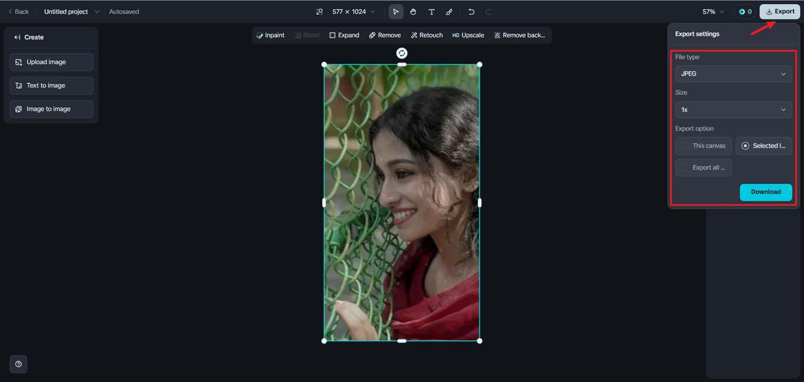Choose the Remove tool

point(385,35)
